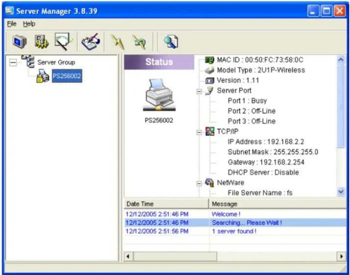Select Model Type : 2U1P-Wireless row
The width and height of the screenshot is (350, 275).
pyautogui.click(x=261, y=70)
